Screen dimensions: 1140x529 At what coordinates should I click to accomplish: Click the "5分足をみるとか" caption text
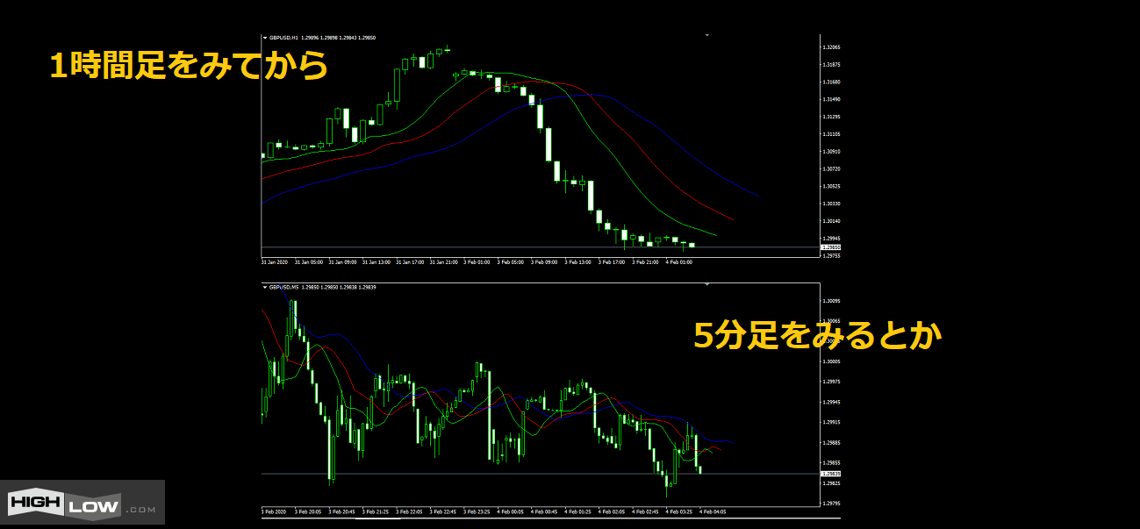pyautogui.click(x=817, y=335)
